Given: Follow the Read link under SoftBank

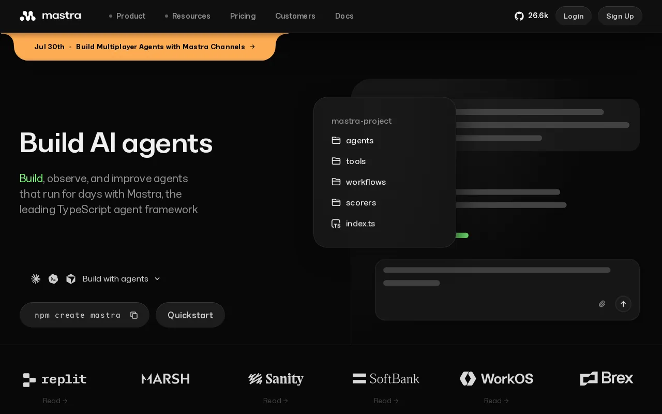Looking at the screenshot, I should tap(386, 401).
